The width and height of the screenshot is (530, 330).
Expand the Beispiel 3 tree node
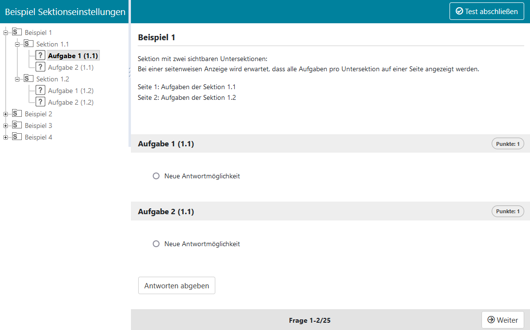(6, 126)
